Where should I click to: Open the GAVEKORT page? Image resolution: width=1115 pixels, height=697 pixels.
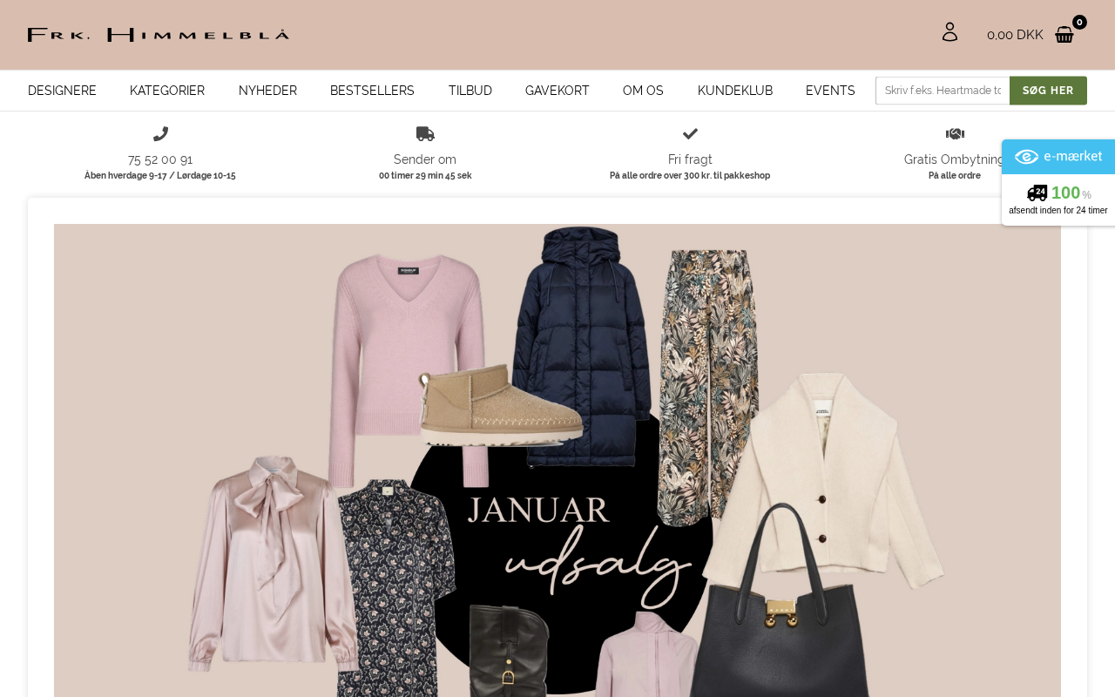click(x=557, y=91)
